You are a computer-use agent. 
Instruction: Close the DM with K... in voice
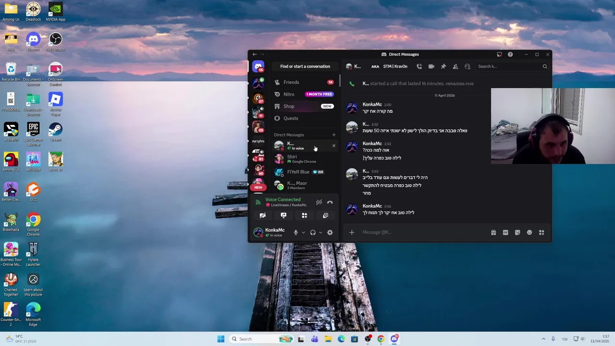pyautogui.click(x=333, y=146)
